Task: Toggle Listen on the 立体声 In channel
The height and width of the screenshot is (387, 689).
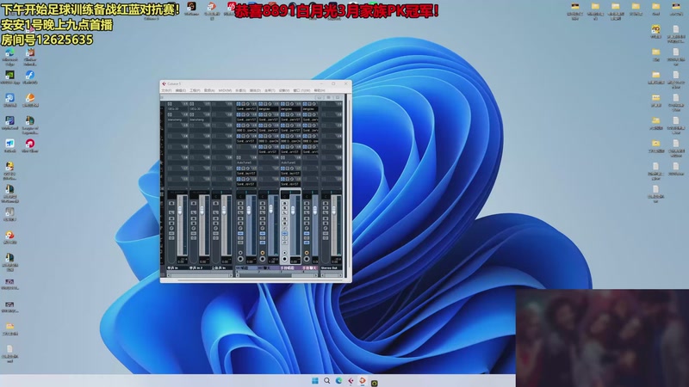Action: click(x=216, y=212)
